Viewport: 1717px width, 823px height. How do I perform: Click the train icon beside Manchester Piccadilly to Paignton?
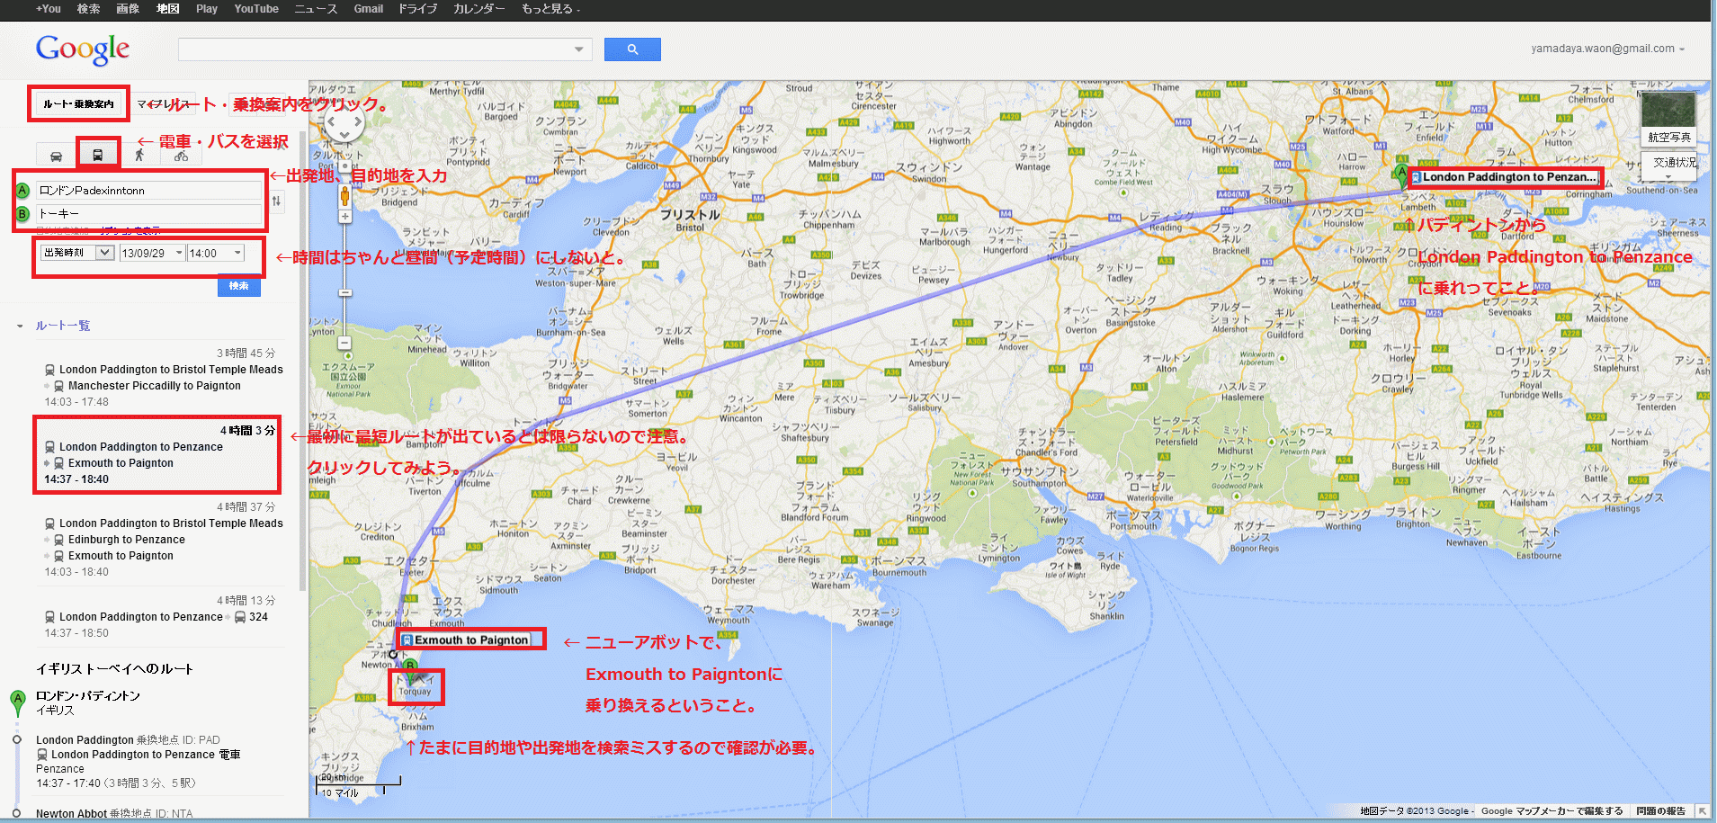(x=59, y=386)
